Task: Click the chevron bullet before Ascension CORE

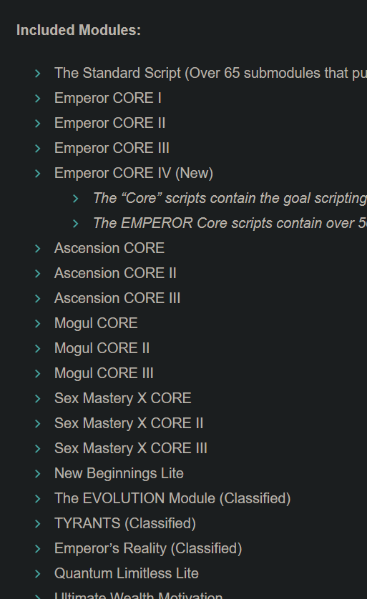Action: tap(37, 249)
